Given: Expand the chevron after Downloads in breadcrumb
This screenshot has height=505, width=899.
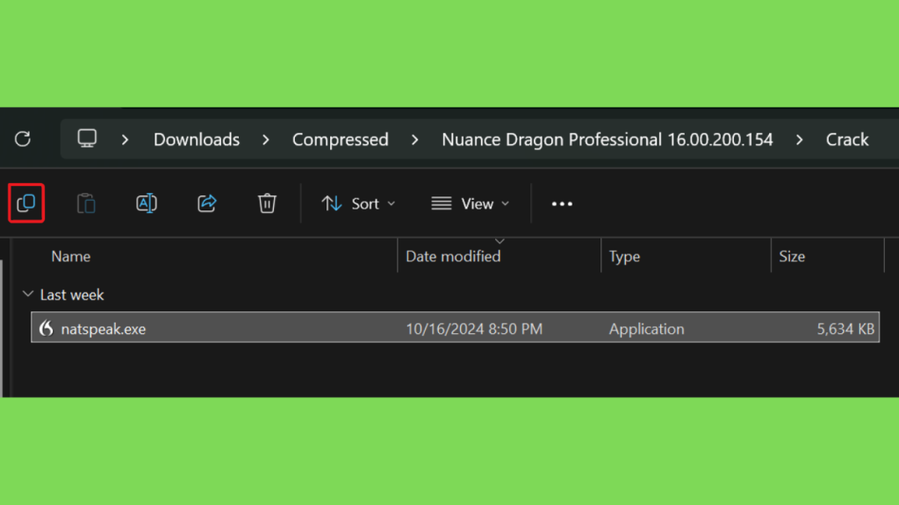Looking at the screenshot, I should [x=265, y=139].
